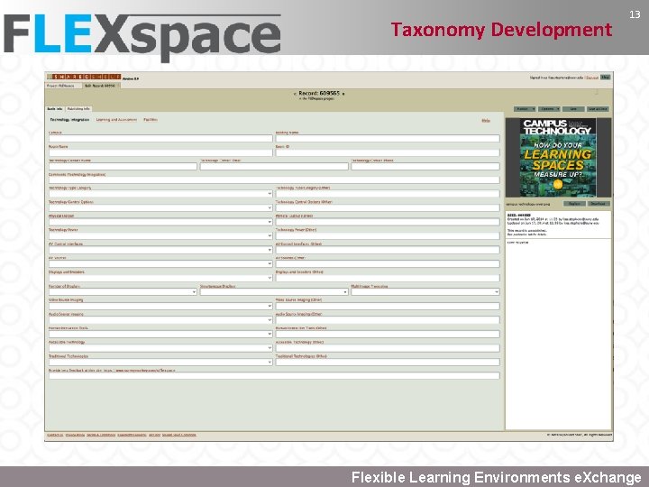Image resolution: width=649 pixels, height=487 pixels.
Task: Click Video Source Imaging (Other) field
Action: point(388,306)
